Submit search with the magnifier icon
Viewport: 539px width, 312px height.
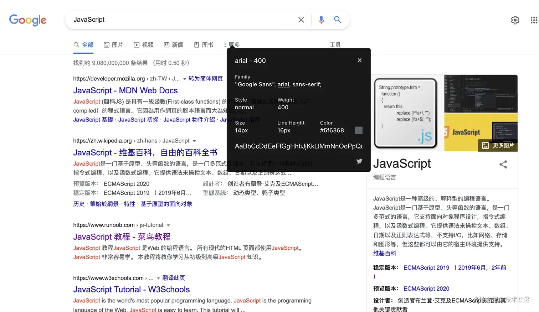337,20
